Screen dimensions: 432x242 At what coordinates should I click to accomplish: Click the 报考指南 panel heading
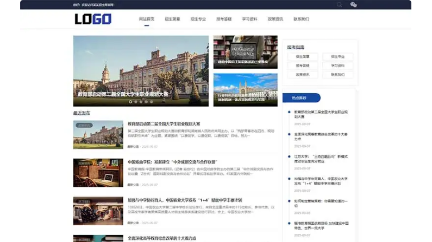coord(296,47)
